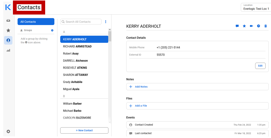The width and height of the screenshot is (271, 138).
Task: Click the contact list scroll down arrow
Action: tap(110, 122)
